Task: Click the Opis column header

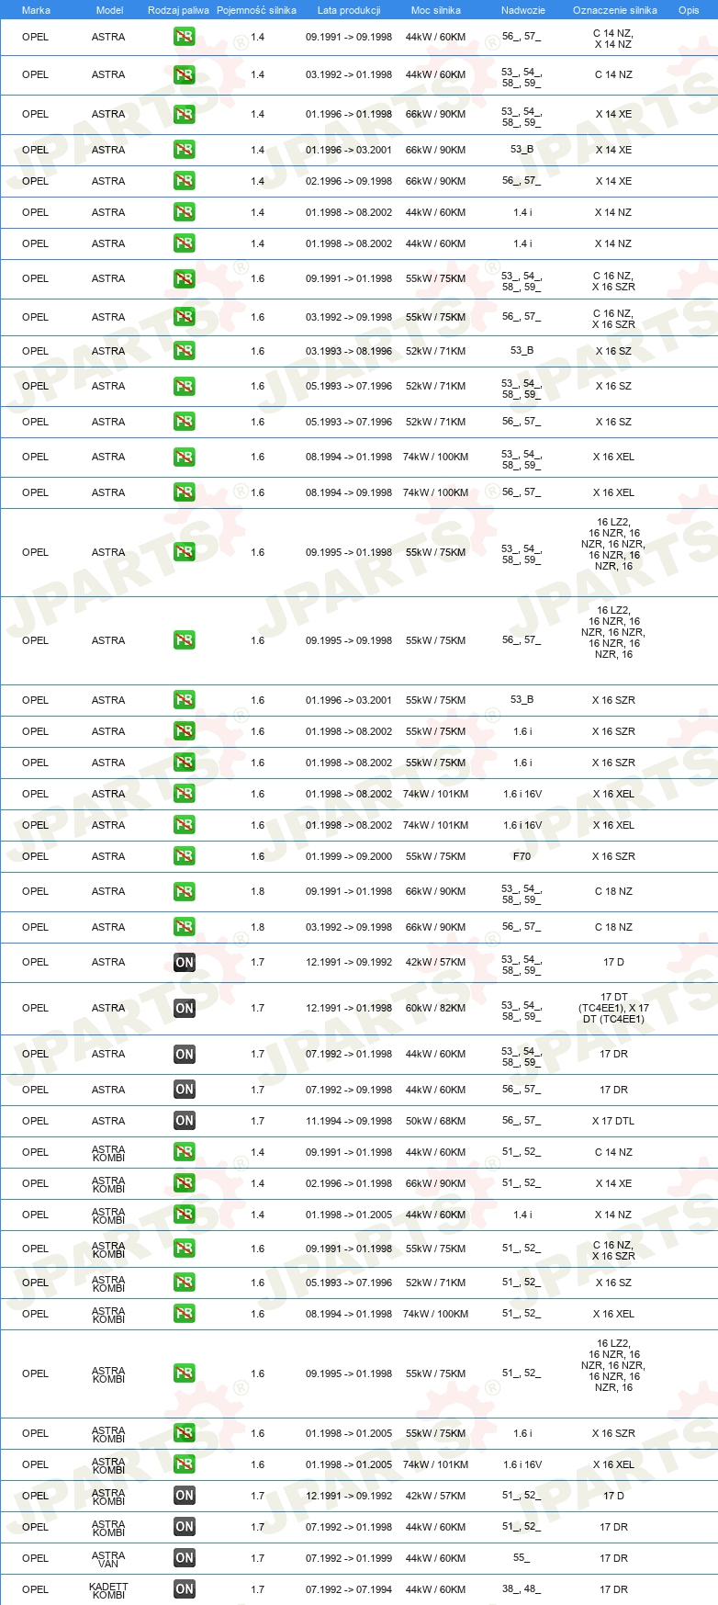Action: pos(689,10)
